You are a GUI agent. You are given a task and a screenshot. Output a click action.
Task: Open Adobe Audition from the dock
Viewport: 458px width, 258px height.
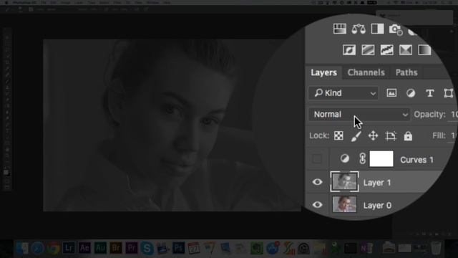tap(100, 248)
